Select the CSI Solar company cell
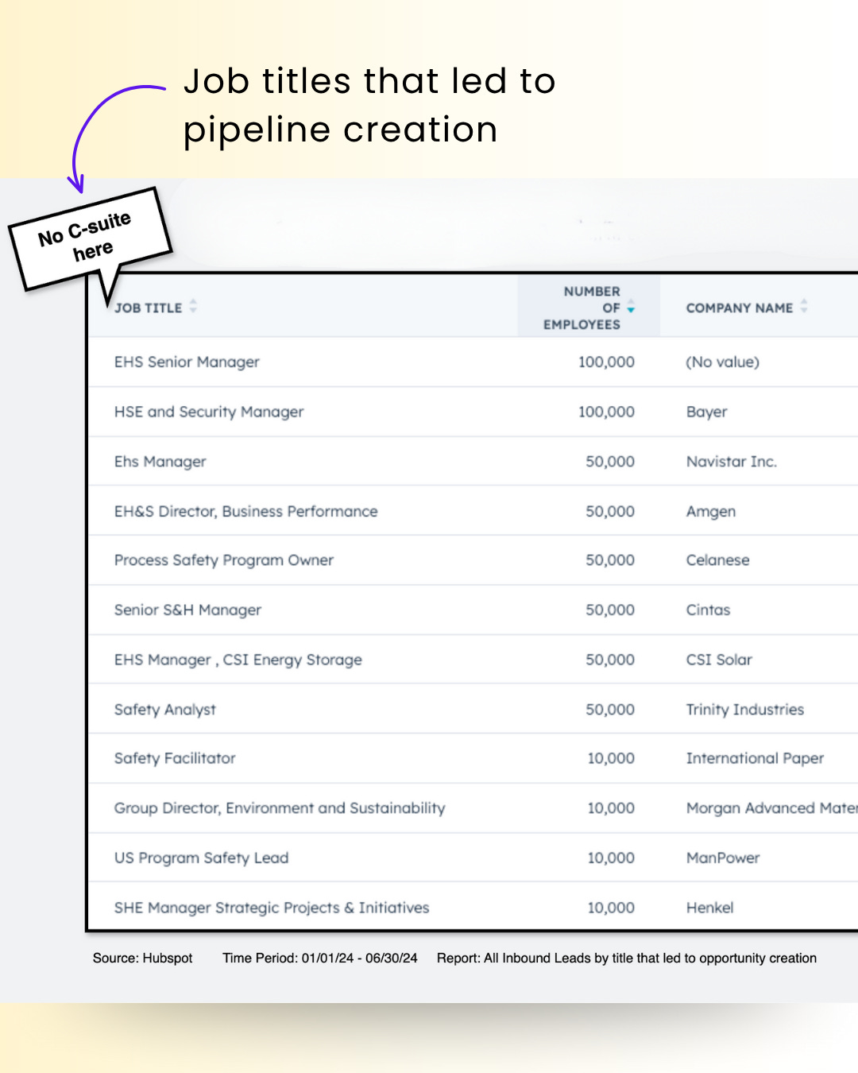 (719, 660)
